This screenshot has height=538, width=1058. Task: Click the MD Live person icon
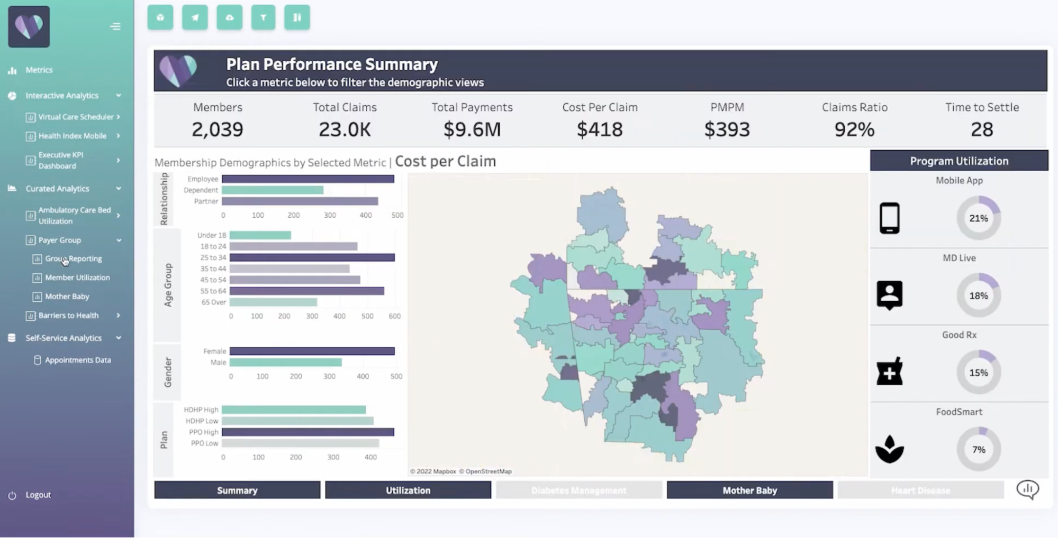890,295
